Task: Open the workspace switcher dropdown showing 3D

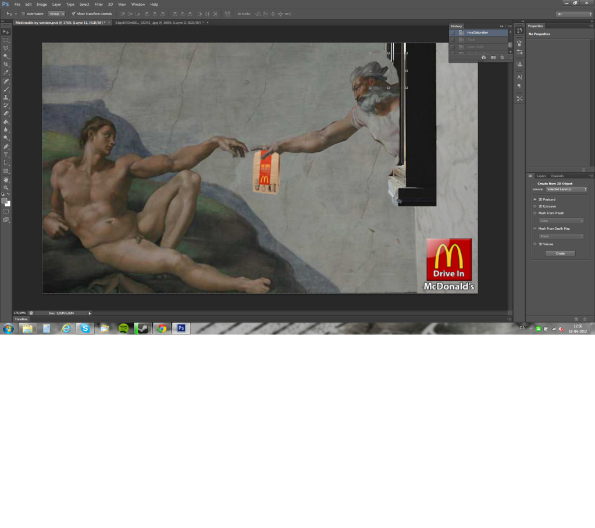Action: pos(573,14)
